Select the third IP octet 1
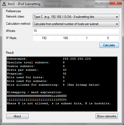The height and width of the screenshot is (125, 124). tap(87, 38)
